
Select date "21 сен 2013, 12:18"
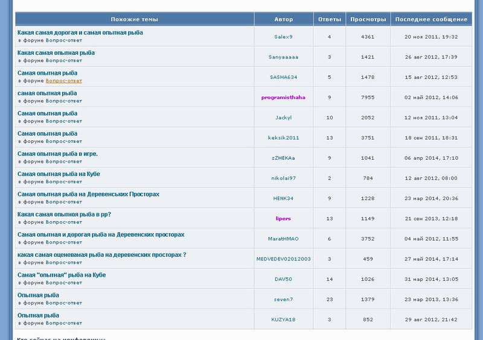431,219
